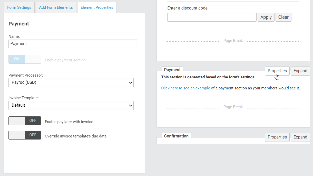Open the Add Form Elements tab
This screenshot has width=313, height=176.
56,7
